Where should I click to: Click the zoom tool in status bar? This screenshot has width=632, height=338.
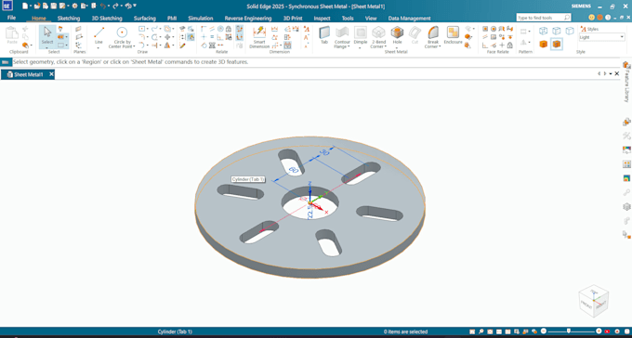[x=481, y=331]
